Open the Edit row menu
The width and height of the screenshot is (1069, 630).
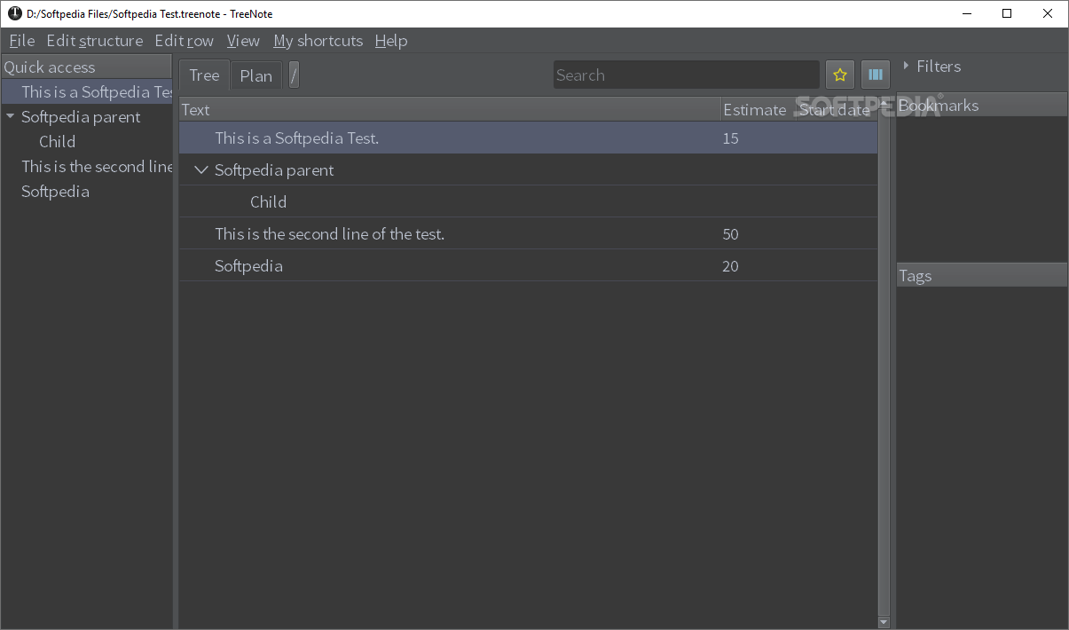click(x=184, y=41)
